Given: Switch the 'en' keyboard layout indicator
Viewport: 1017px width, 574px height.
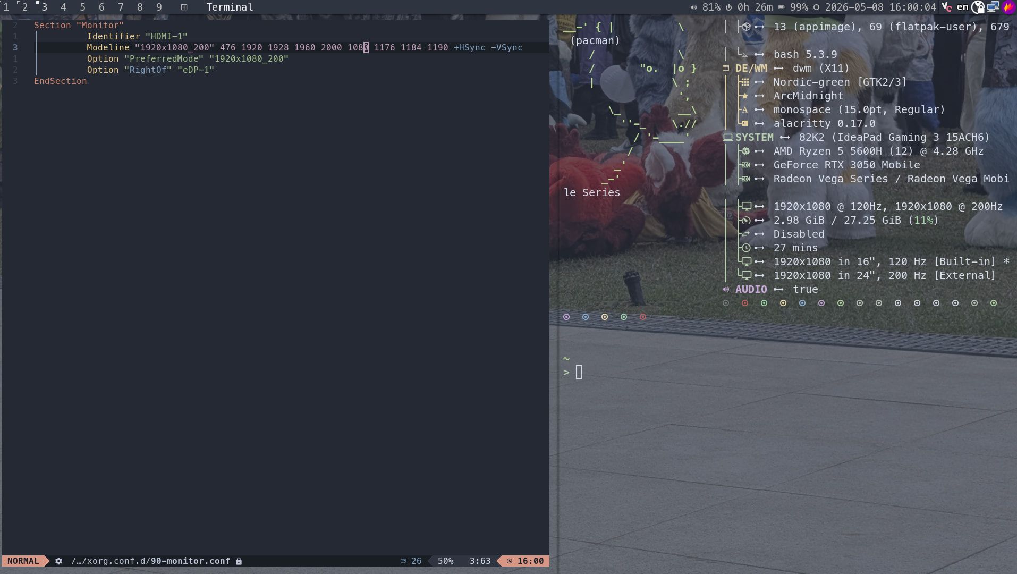Looking at the screenshot, I should click(x=962, y=7).
